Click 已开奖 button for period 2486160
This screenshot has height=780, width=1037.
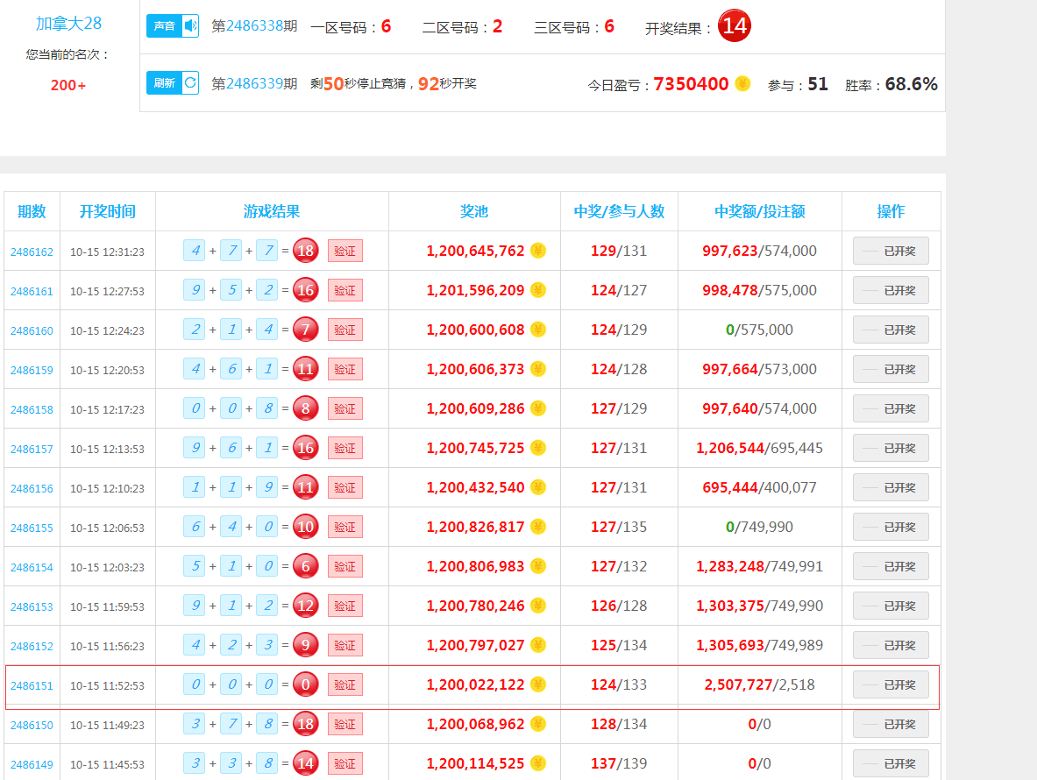click(x=891, y=330)
